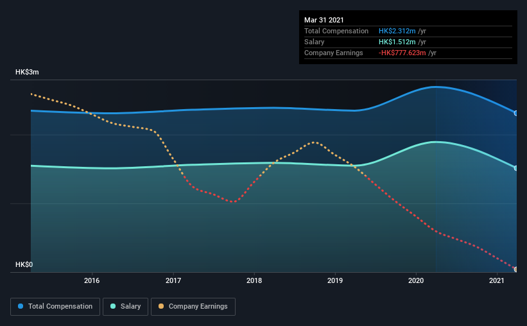Select the 2021 x-axis label
This screenshot has height=326, width=527.
(496, 280)
